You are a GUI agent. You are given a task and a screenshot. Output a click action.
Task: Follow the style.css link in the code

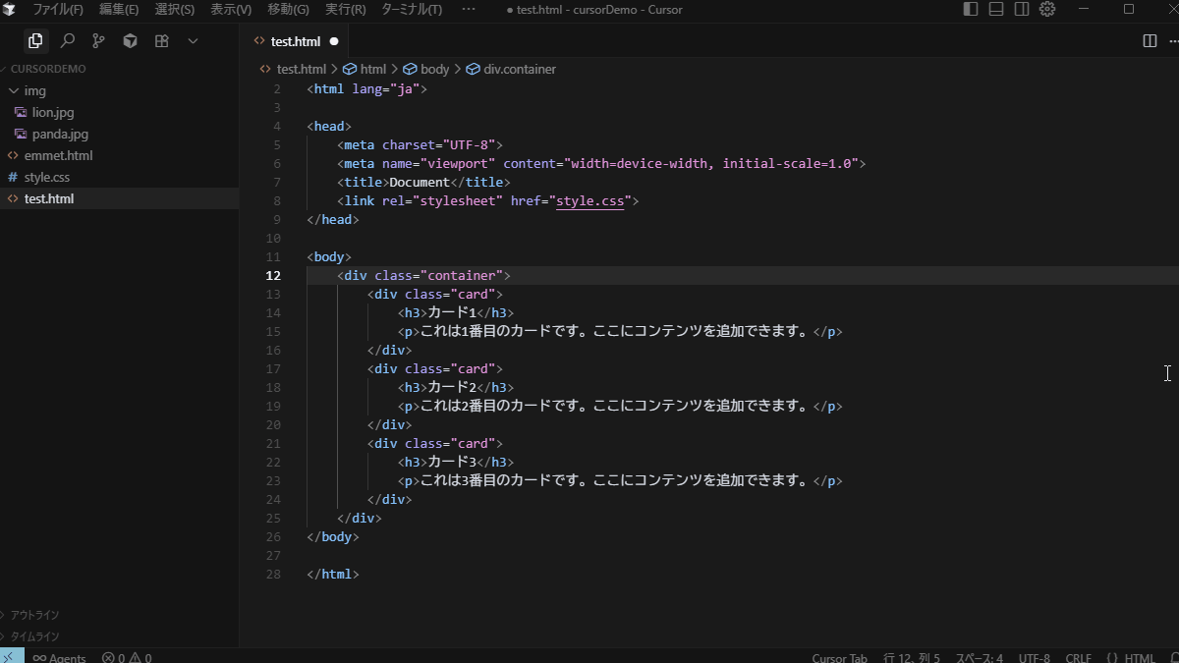tap(589, 201)
